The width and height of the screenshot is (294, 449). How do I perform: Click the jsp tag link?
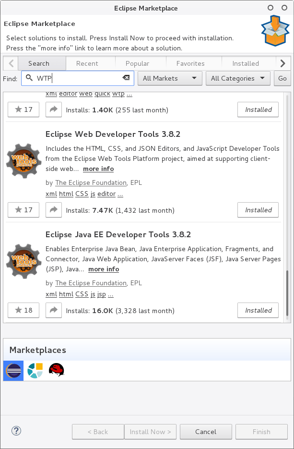coord(102,294)
